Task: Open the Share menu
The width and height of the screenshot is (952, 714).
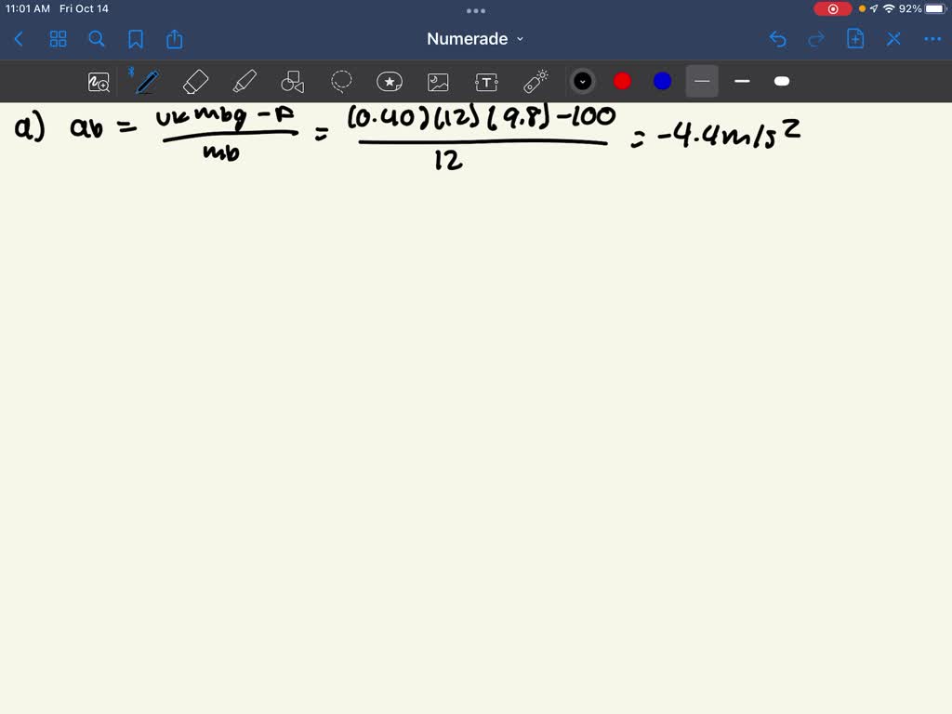Action: [175, 39]
